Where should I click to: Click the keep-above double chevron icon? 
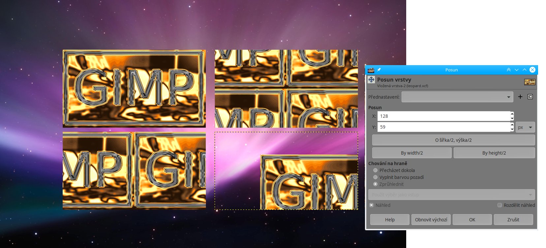tap(509, 70)
